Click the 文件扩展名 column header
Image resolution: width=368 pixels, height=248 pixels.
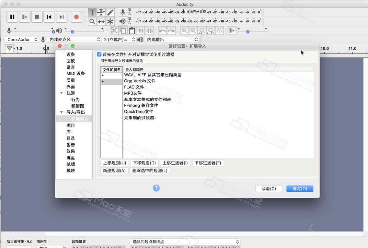[111, 69]
